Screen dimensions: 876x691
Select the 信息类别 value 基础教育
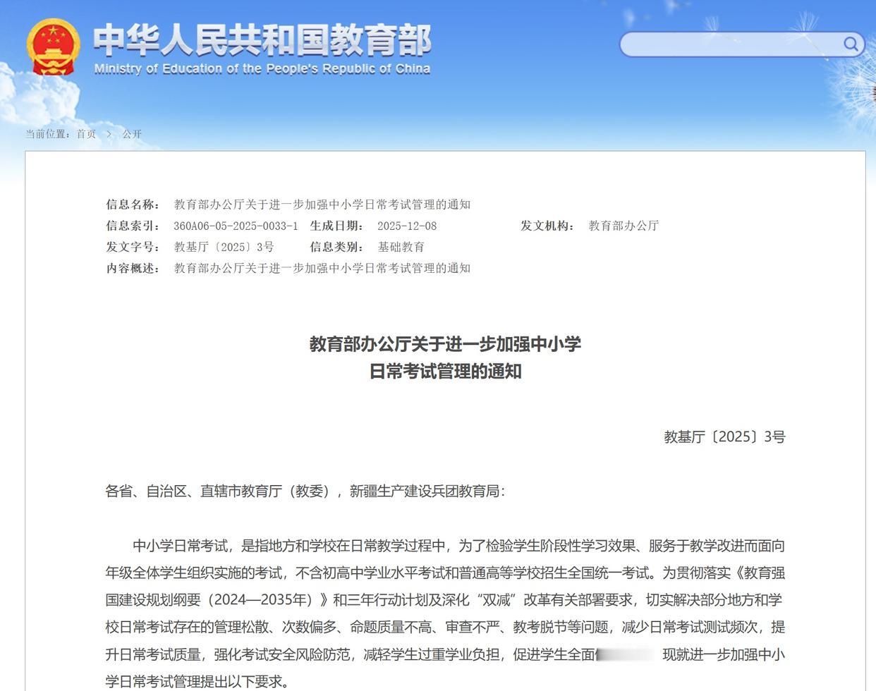401,247
